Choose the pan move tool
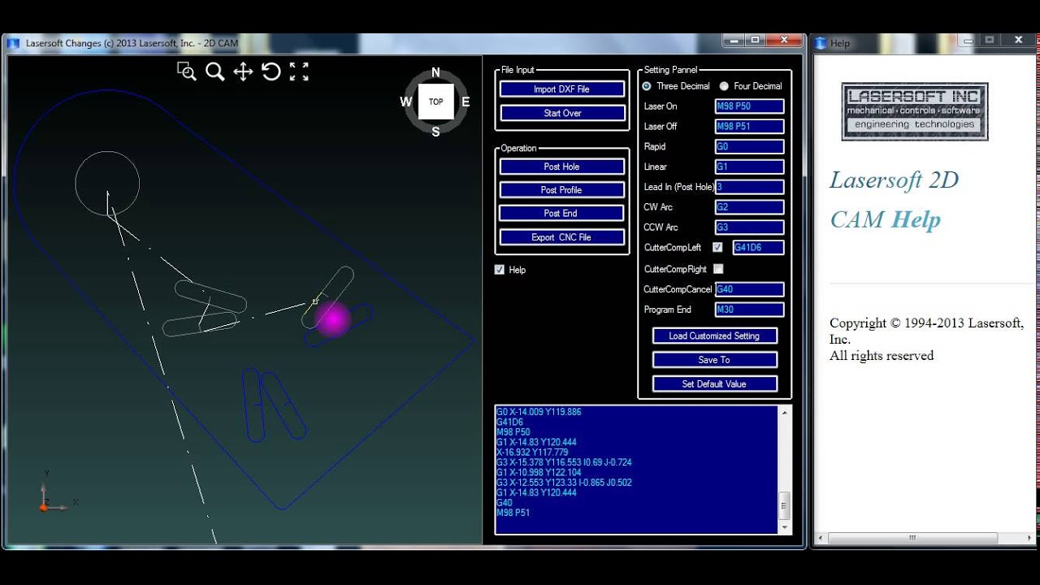The image size is (1040, 585). (x=243, y=71)
